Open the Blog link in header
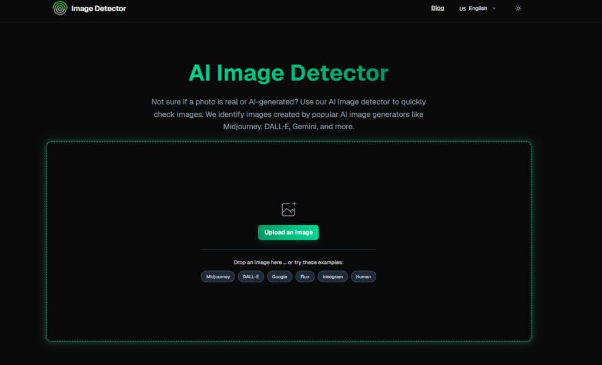 437,8
